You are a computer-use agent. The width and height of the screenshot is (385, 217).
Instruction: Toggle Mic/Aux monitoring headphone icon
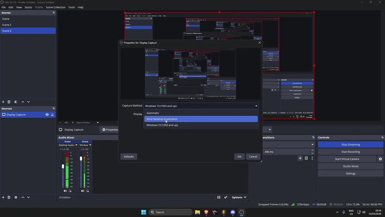coord(88,191)
